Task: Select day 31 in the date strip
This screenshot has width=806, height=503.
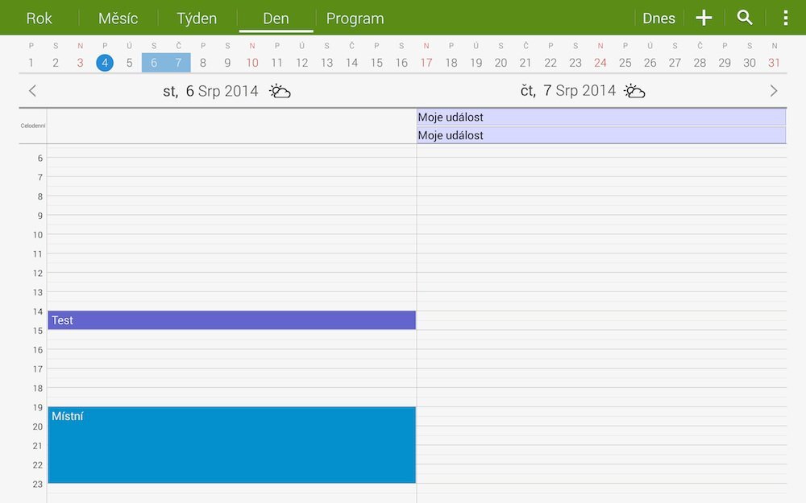Action: [774, 63]
